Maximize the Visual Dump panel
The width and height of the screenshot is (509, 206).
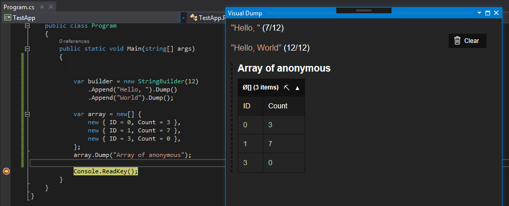tap(488, 13)
